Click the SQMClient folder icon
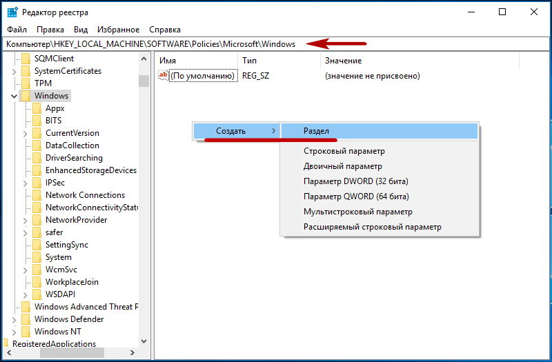 tap(26, 59)
